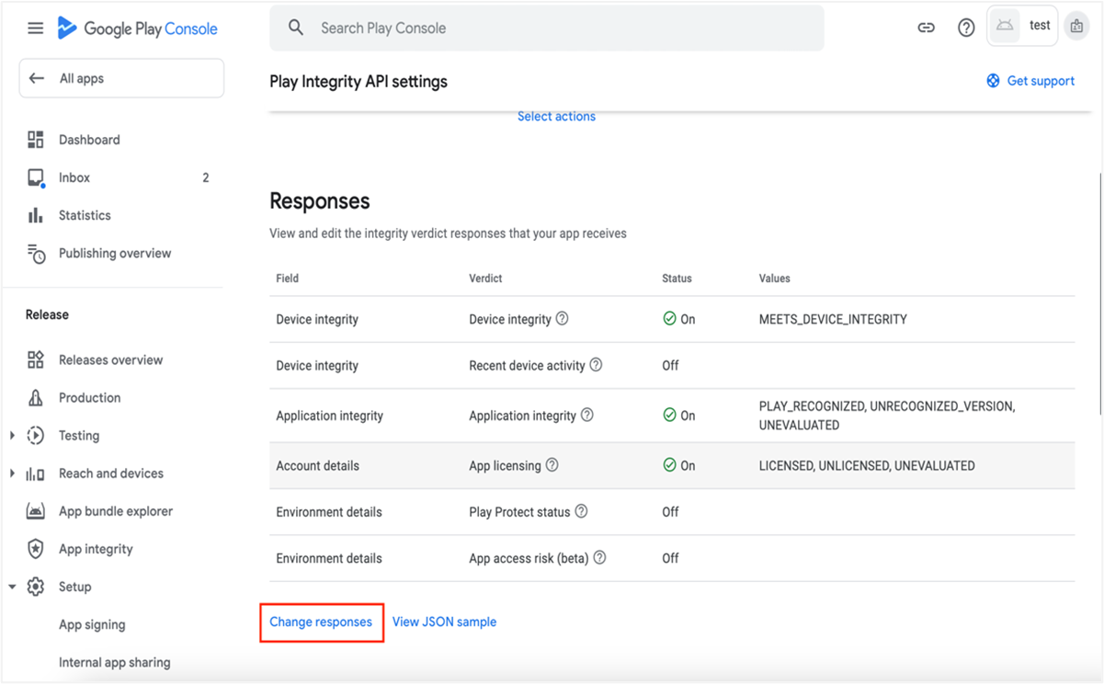Expand the Reach and devices arrow

click(12, 473)
